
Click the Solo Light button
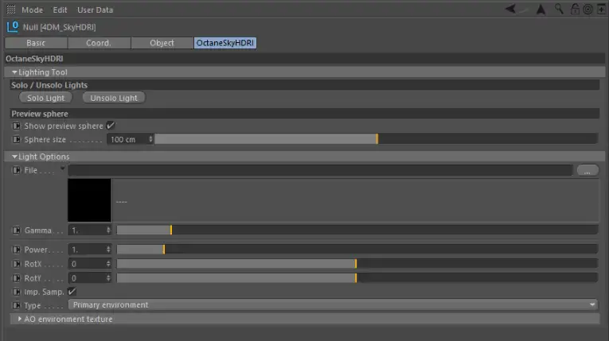[x=46, y=98]
